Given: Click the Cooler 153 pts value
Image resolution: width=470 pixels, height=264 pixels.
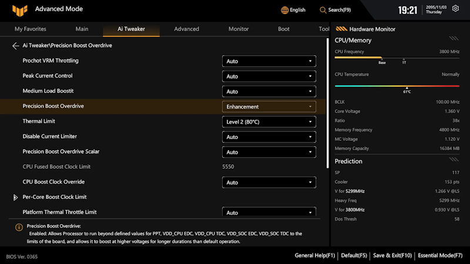Looking at the screenshot, I should click(452, 182).
